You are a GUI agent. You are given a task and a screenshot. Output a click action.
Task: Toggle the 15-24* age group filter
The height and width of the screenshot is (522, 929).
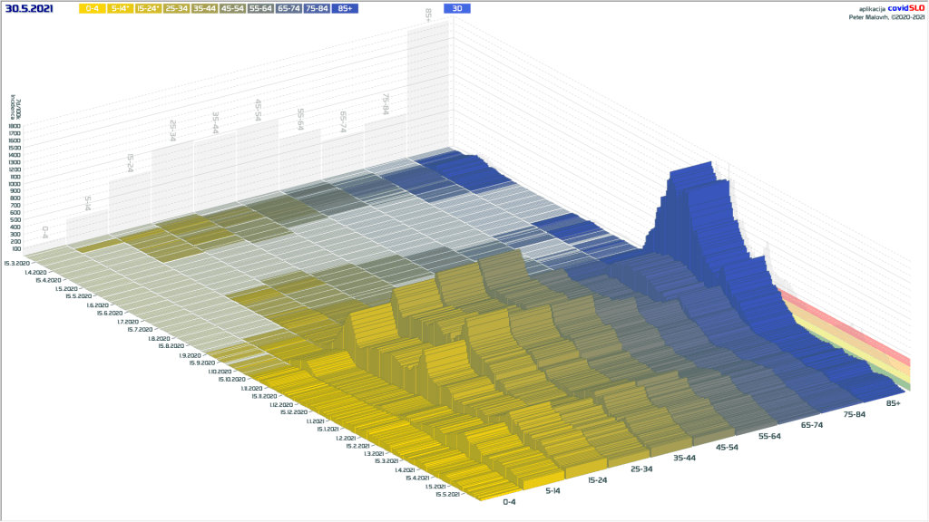(148, 8)
